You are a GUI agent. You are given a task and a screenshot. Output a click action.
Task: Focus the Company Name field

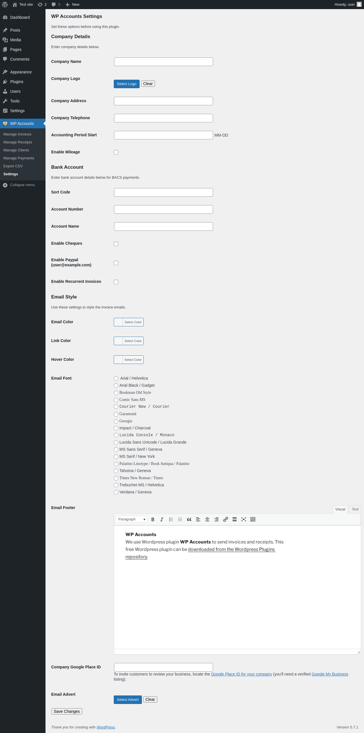[x=164, y=62]
